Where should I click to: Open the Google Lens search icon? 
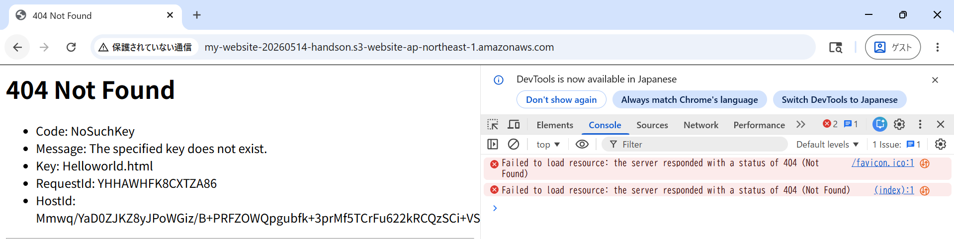click(836, 47)
